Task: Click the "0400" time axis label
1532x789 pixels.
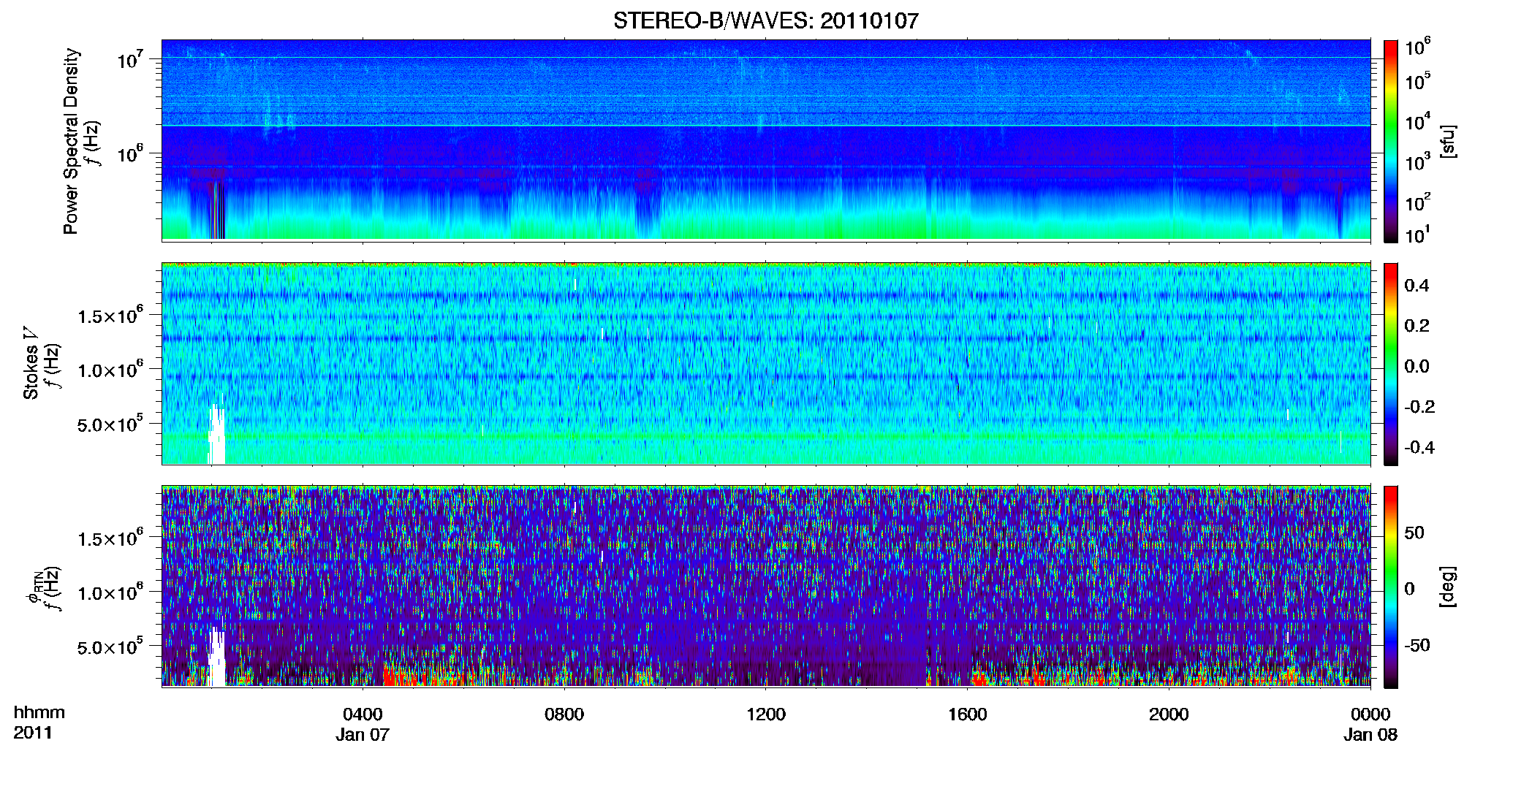Action: (363, 714)
